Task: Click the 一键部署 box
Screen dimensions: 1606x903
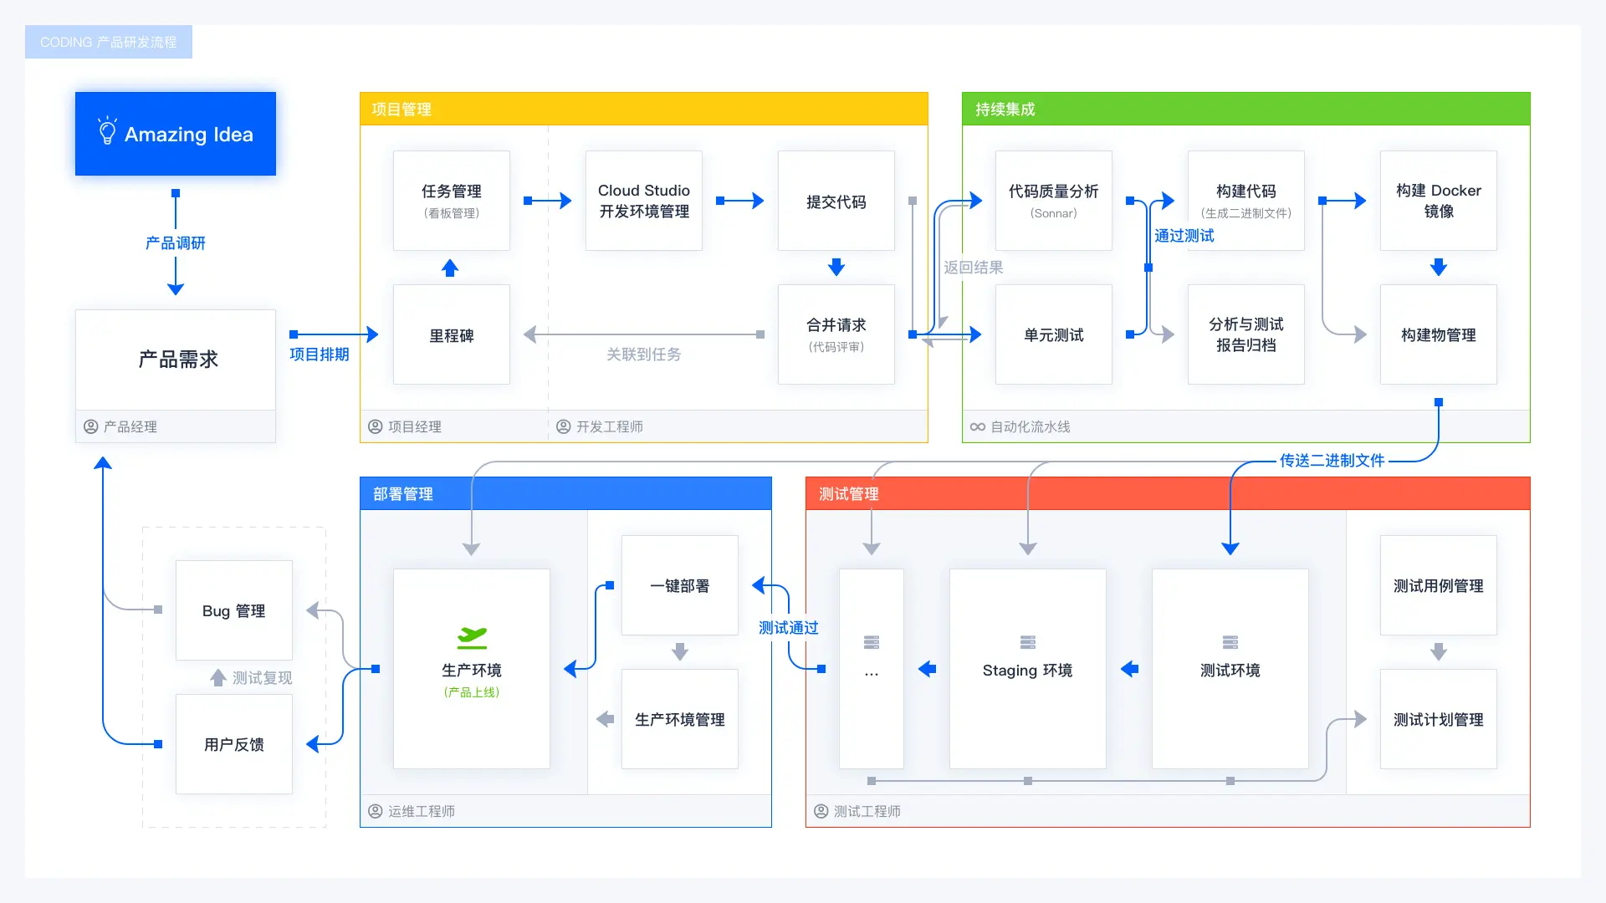Action: pyautogui.click(x=679, y=585)
